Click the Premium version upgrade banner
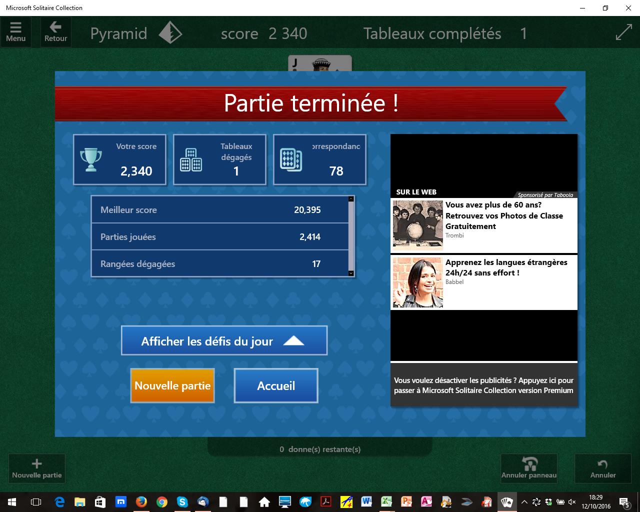Viewport: 640px width, 512px height. (x=483, y=385)
